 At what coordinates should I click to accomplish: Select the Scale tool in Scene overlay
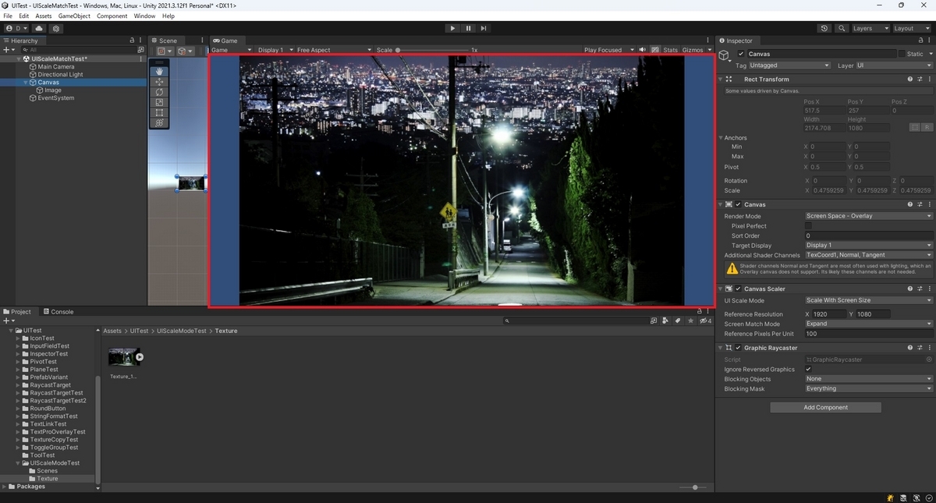(x=159, y=102)
